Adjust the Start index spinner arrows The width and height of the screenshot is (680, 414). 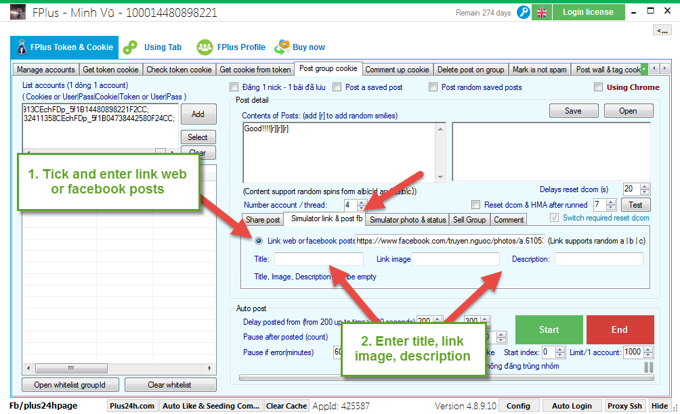pyautogui.click(x=560, y=352)
